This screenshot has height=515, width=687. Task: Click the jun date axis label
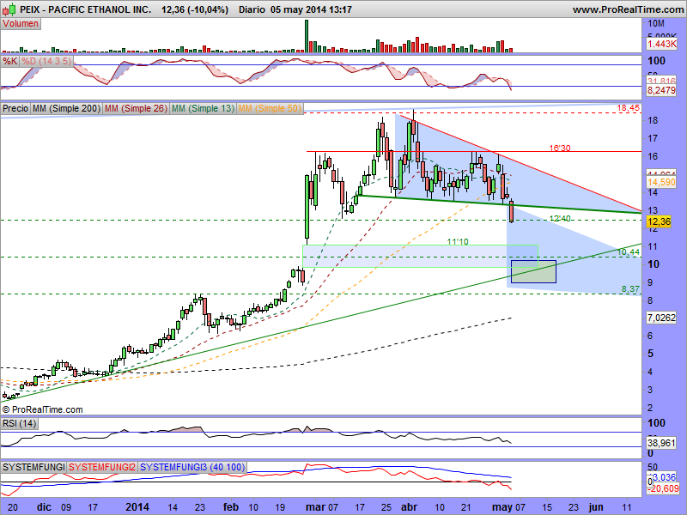[x=596, y=507]
